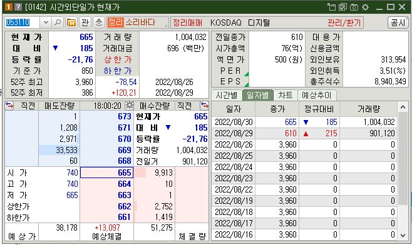This screenshot has width=412, height=245.
Task: Click the total ask quantity 38,178
Action: coord(67,227)
